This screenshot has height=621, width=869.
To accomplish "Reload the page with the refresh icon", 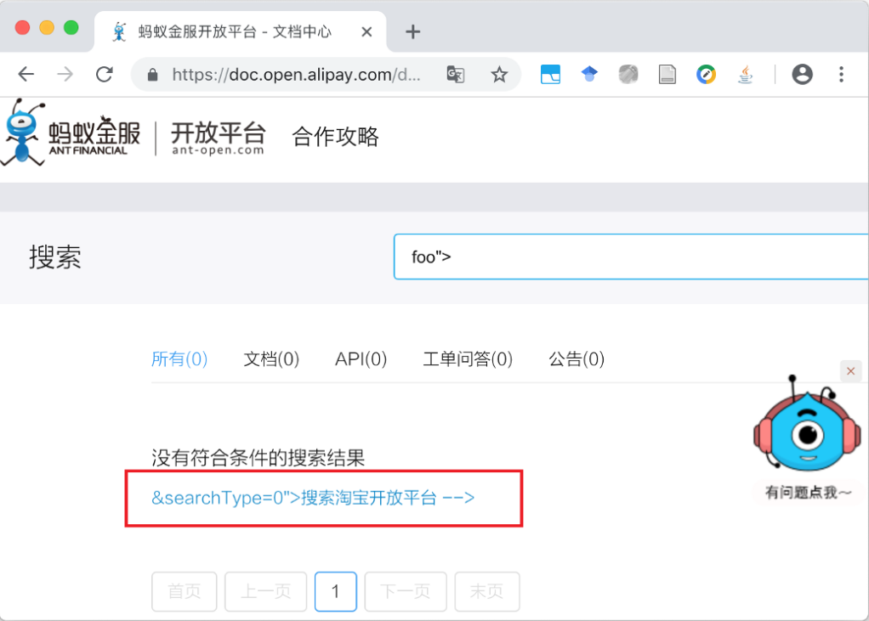I will coord(105,74).
